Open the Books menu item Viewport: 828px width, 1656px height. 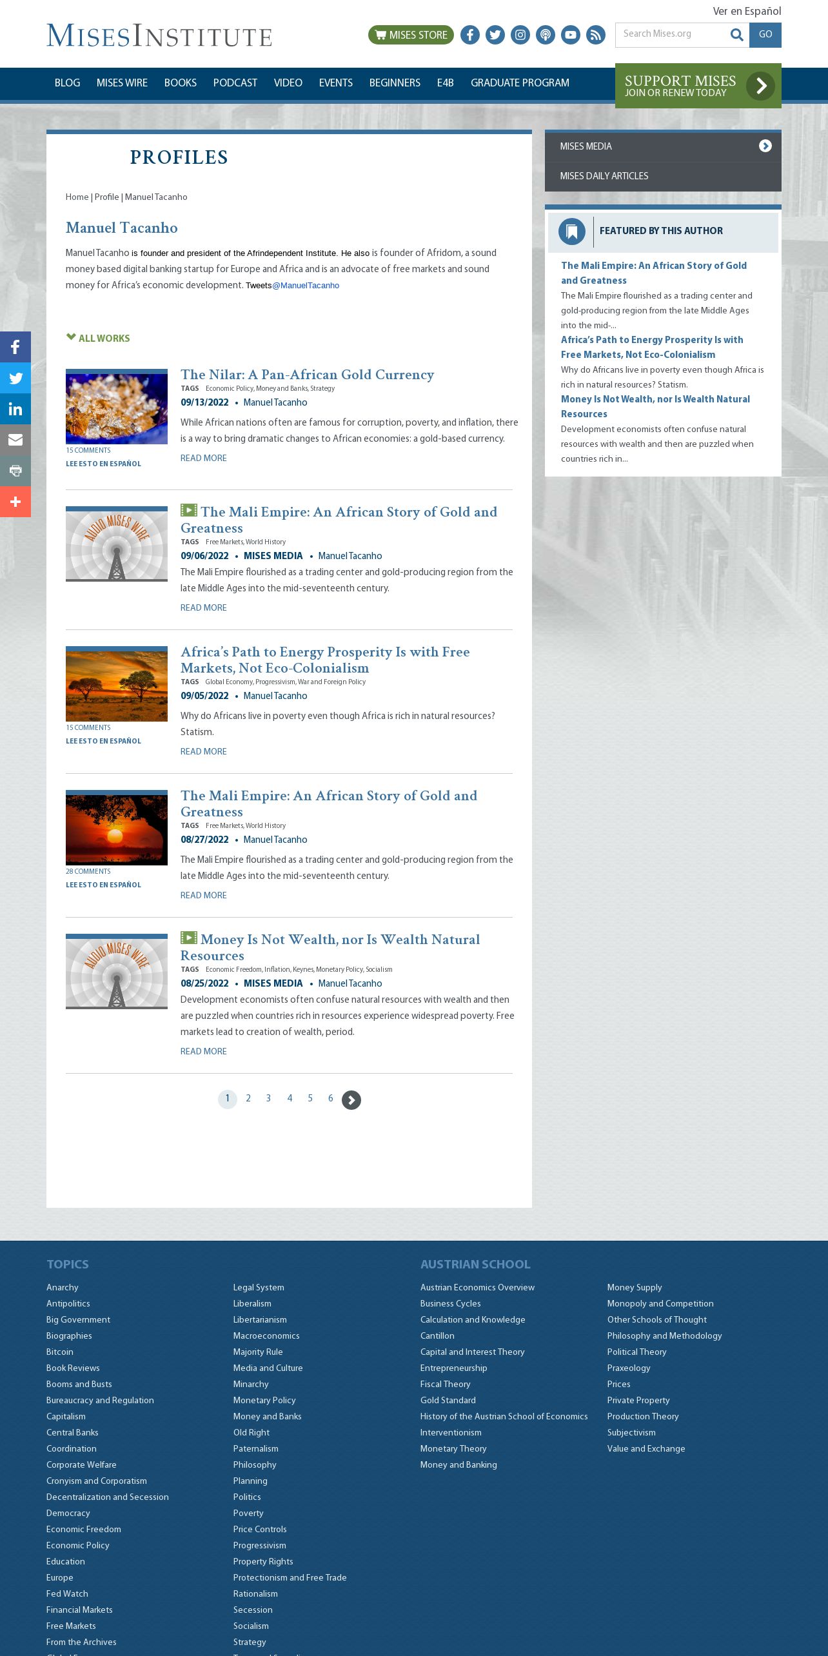point(181,83)
